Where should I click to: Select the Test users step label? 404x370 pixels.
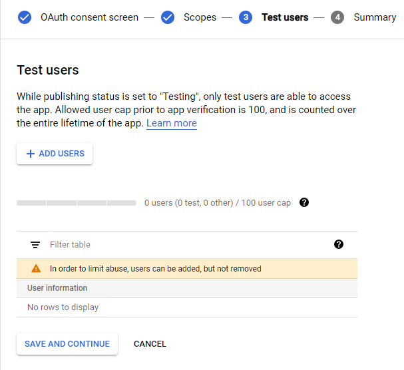(x=285, y=17)
